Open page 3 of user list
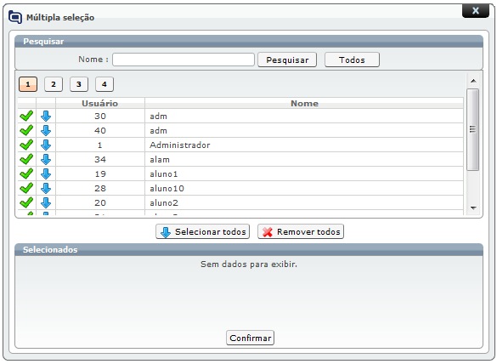497x364 pixels. tap(79, 84)
